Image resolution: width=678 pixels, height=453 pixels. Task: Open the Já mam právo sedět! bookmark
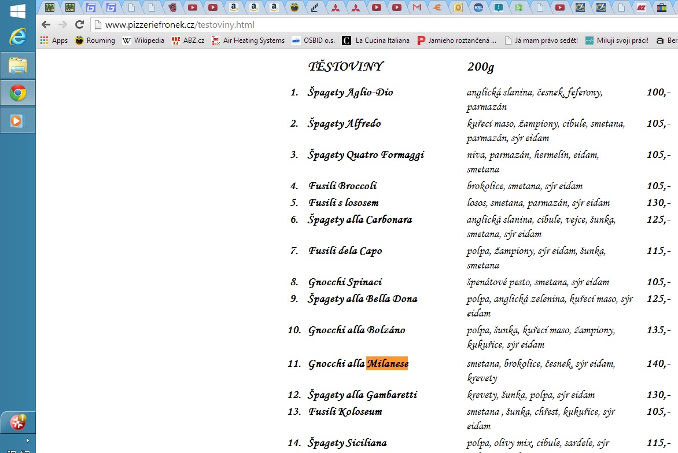coord(541,40)
